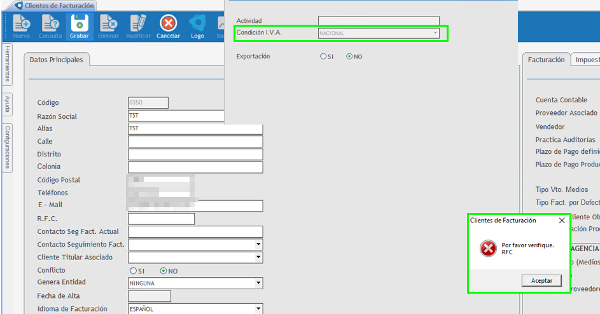The height and width of the screenshot is (314, 600).
Task: Open the Logo toolbar icon
Action: tap(197, 27)
